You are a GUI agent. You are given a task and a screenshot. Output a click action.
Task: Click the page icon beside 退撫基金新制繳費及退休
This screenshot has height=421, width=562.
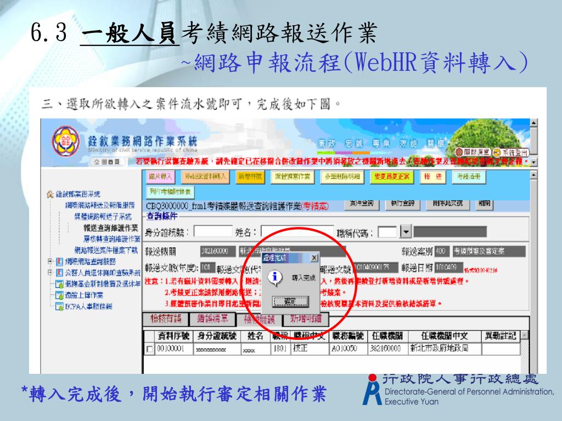(59, 285)
